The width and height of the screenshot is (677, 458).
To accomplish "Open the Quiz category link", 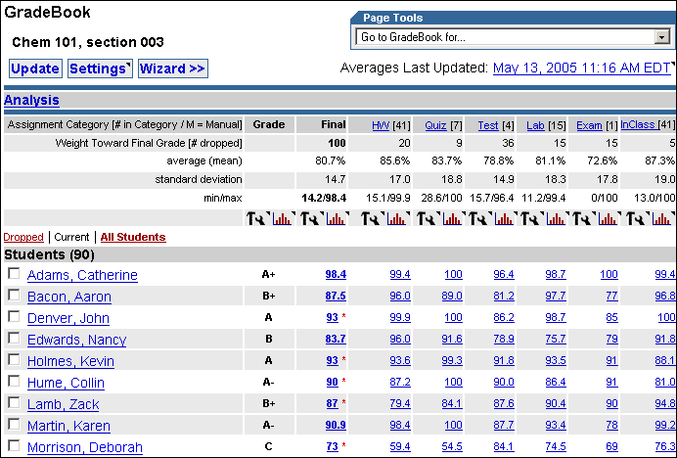I will (435, 125).
